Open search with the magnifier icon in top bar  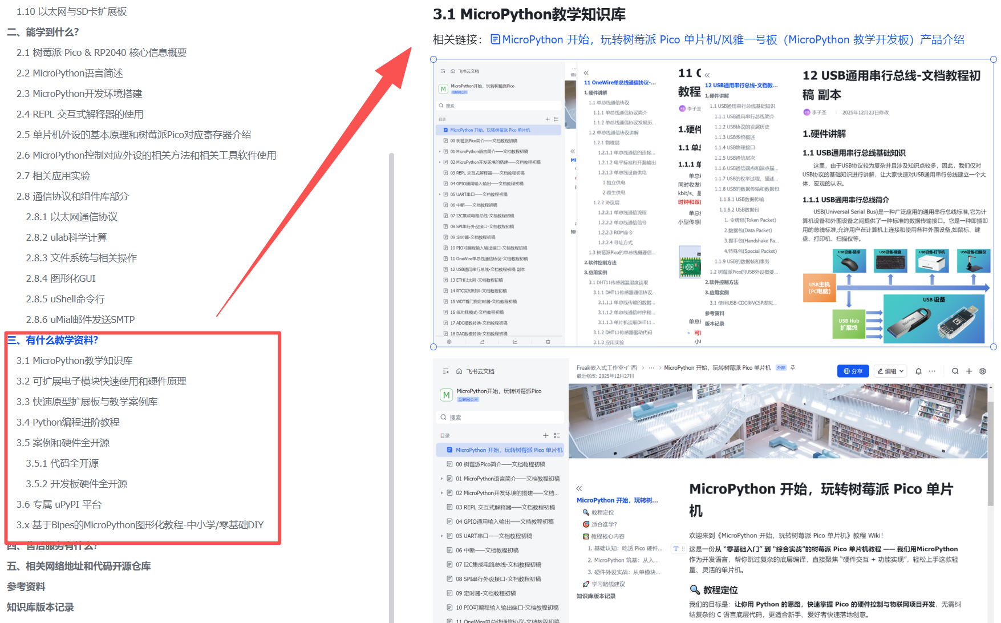pyautogui.click(x=955, y=371)
